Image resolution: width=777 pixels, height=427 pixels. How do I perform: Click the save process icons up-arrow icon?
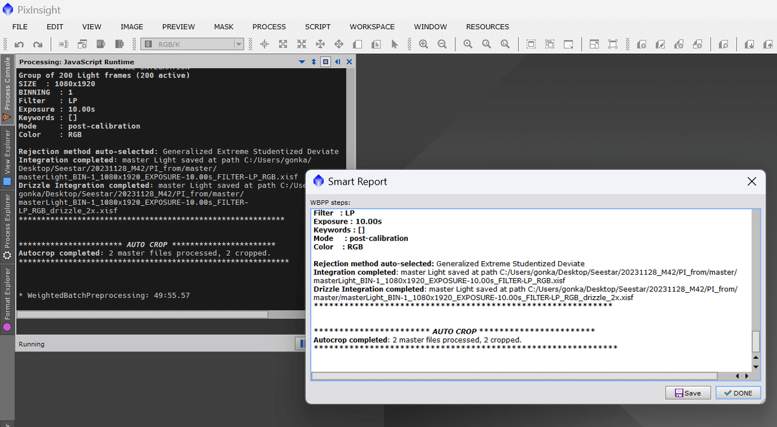767,44
